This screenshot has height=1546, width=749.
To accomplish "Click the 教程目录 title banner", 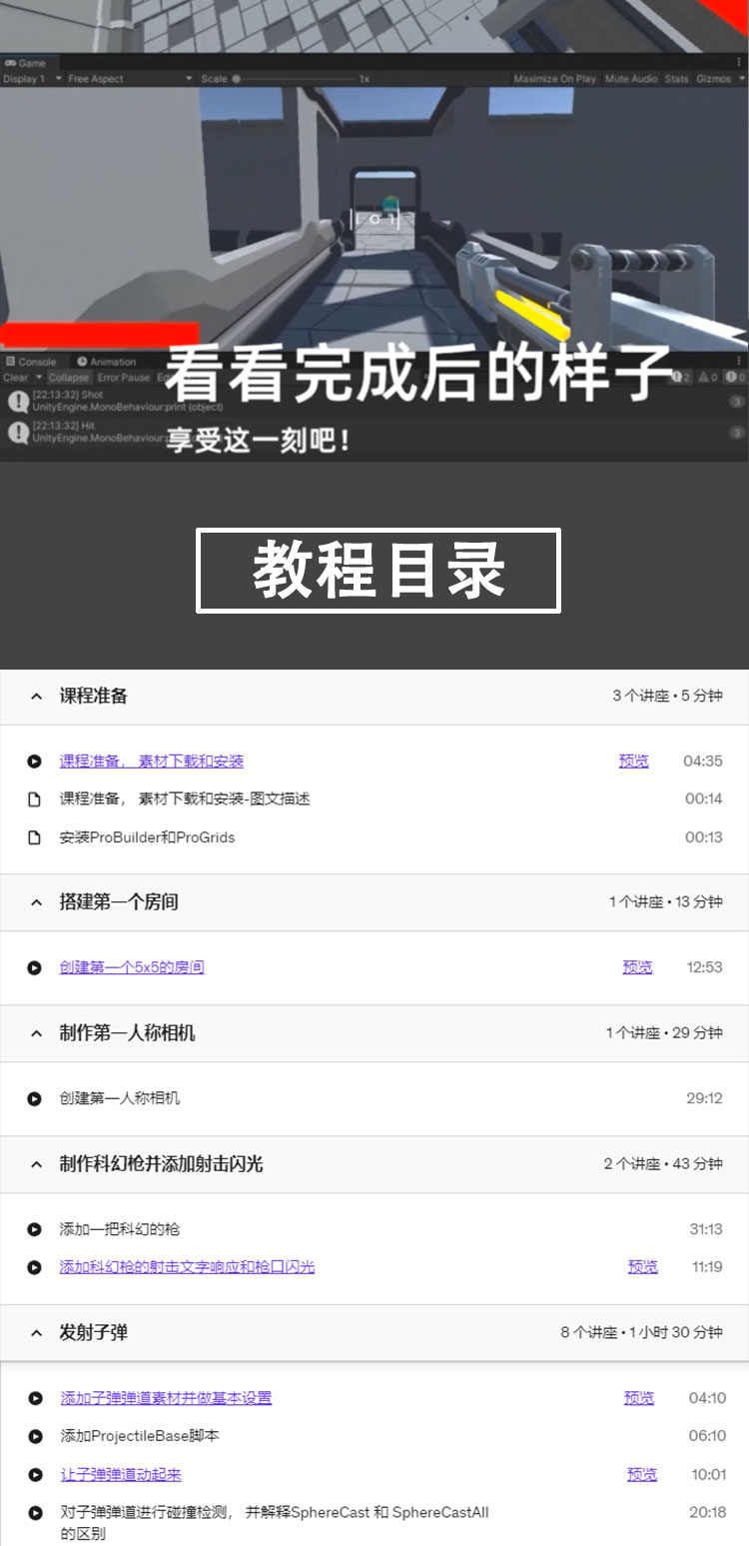I will click(x=378, y=571).
